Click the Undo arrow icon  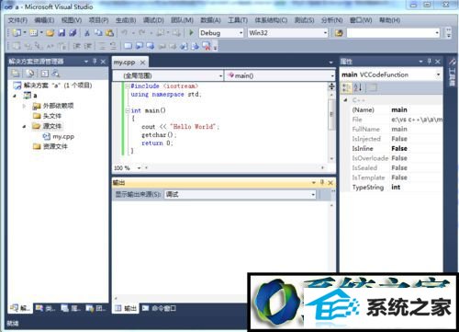(125, 33)
